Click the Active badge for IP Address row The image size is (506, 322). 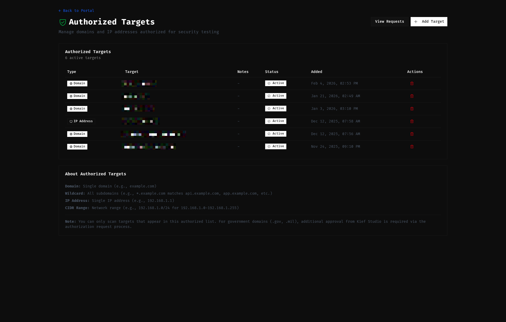[x=275, y=121]
